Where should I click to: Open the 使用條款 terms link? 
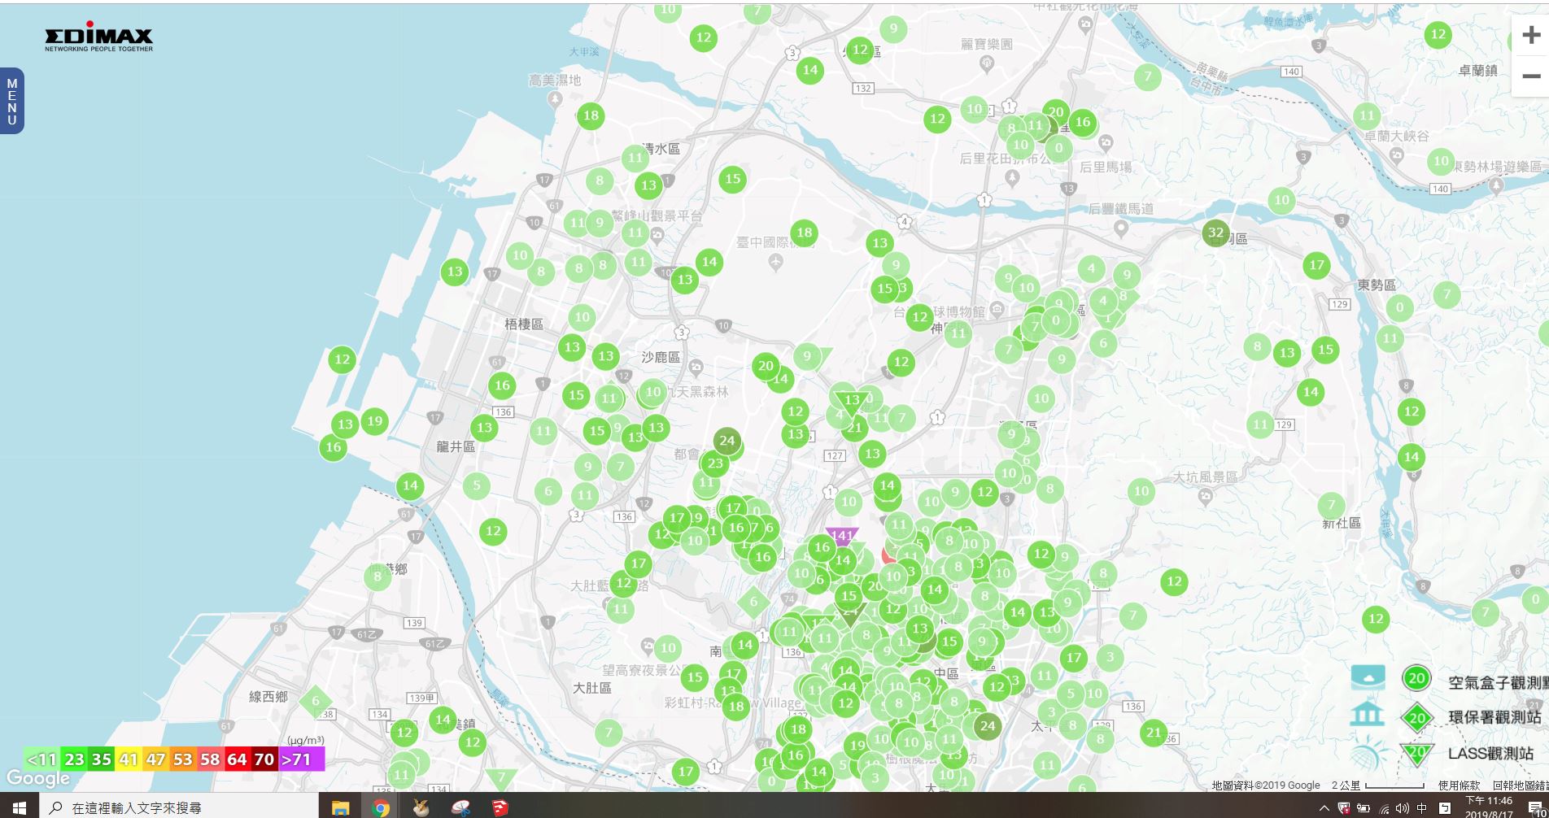(x=1459, y=785)
